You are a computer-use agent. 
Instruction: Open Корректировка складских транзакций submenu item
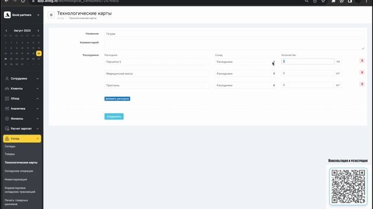click(x=20, y=190)
